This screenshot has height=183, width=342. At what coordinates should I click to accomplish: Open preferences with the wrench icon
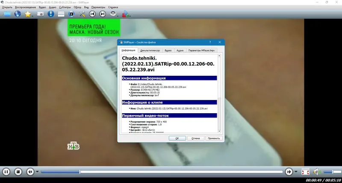click(x=82, y=14)
